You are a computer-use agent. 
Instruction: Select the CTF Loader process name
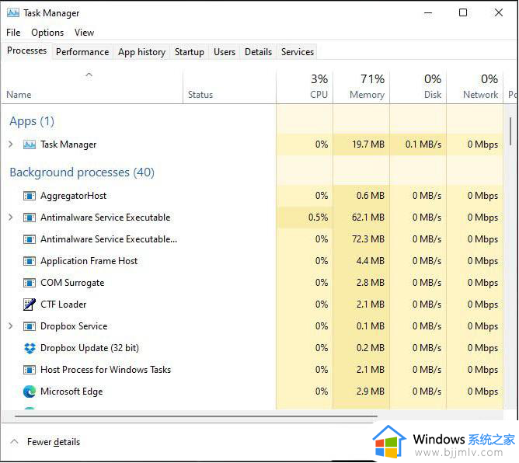63,305
